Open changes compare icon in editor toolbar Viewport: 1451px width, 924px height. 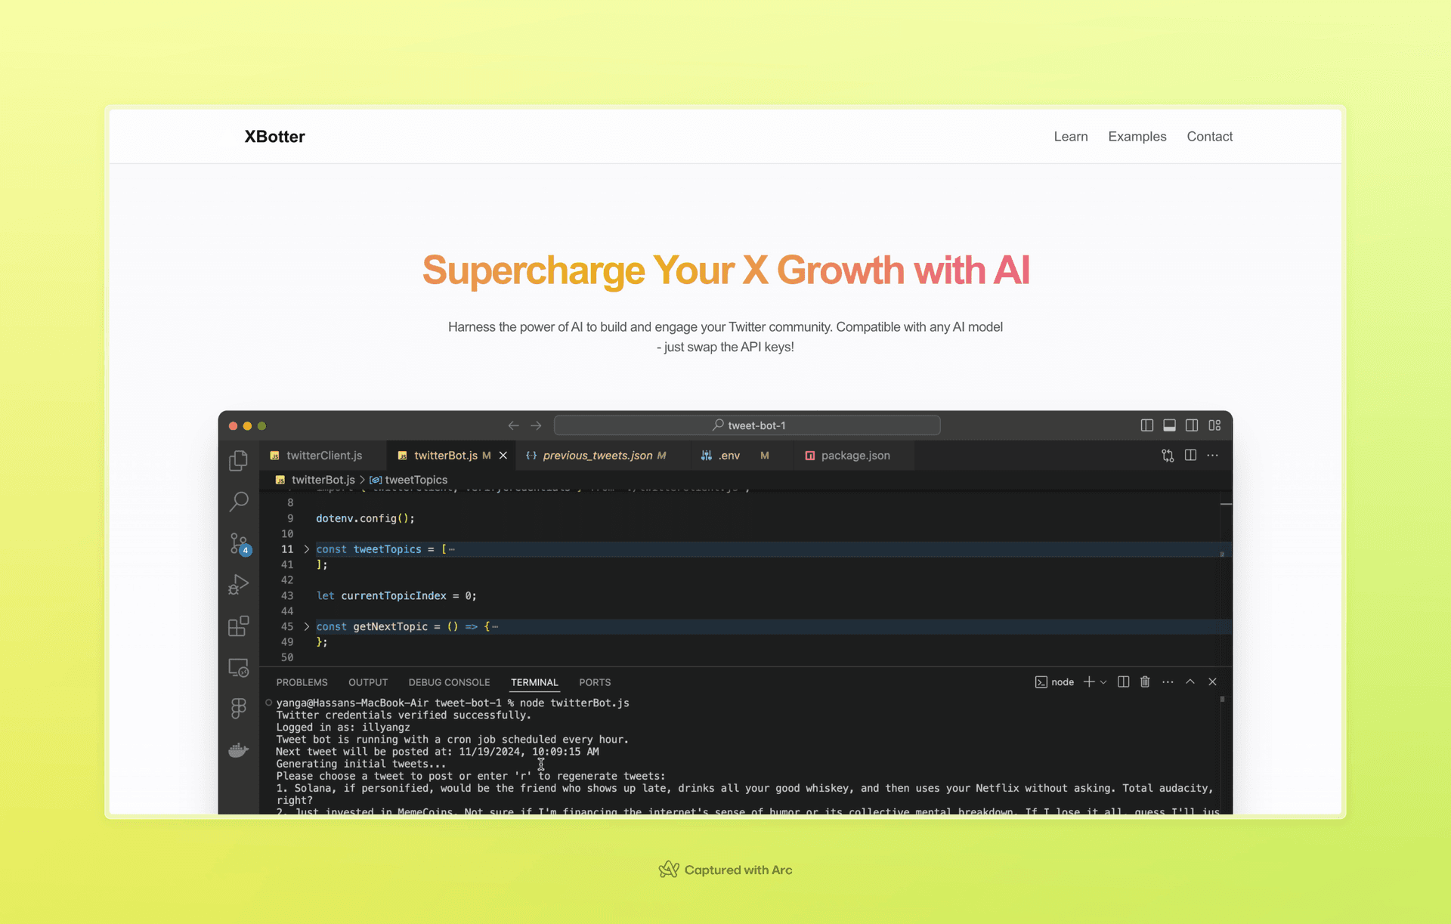[1168, 456]
